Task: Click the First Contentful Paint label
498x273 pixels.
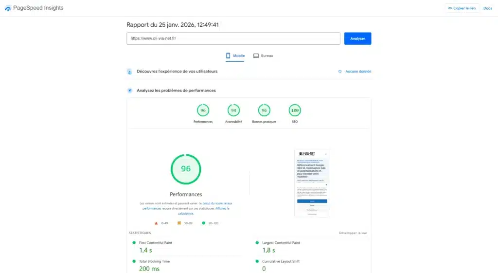Action: (x=156, y=243)
